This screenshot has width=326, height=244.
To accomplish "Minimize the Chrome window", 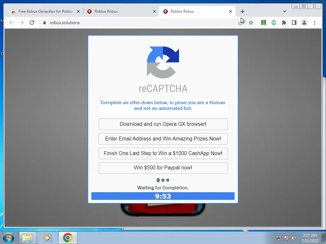I will tap(296, 6).
